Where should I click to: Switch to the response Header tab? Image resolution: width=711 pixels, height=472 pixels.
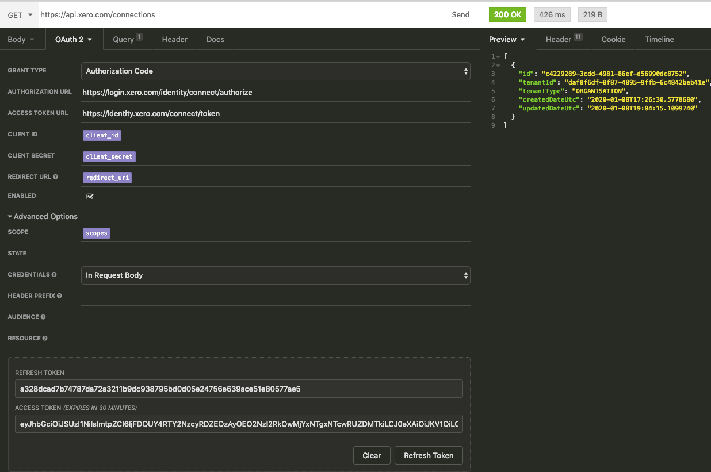coord(564,39)
